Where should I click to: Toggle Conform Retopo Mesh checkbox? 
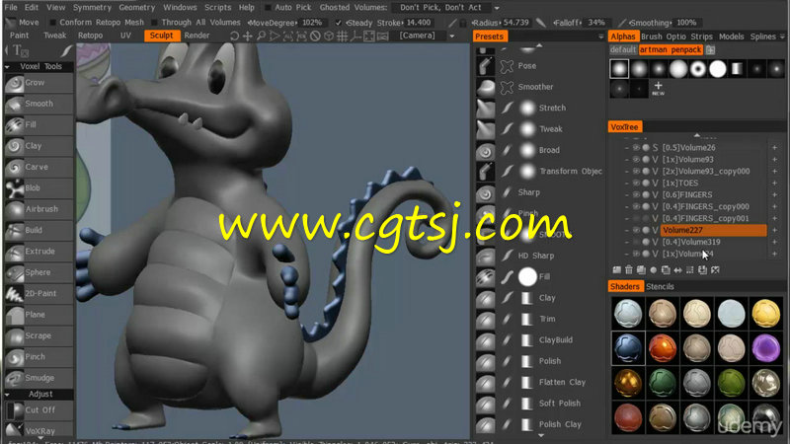[53, 23]
